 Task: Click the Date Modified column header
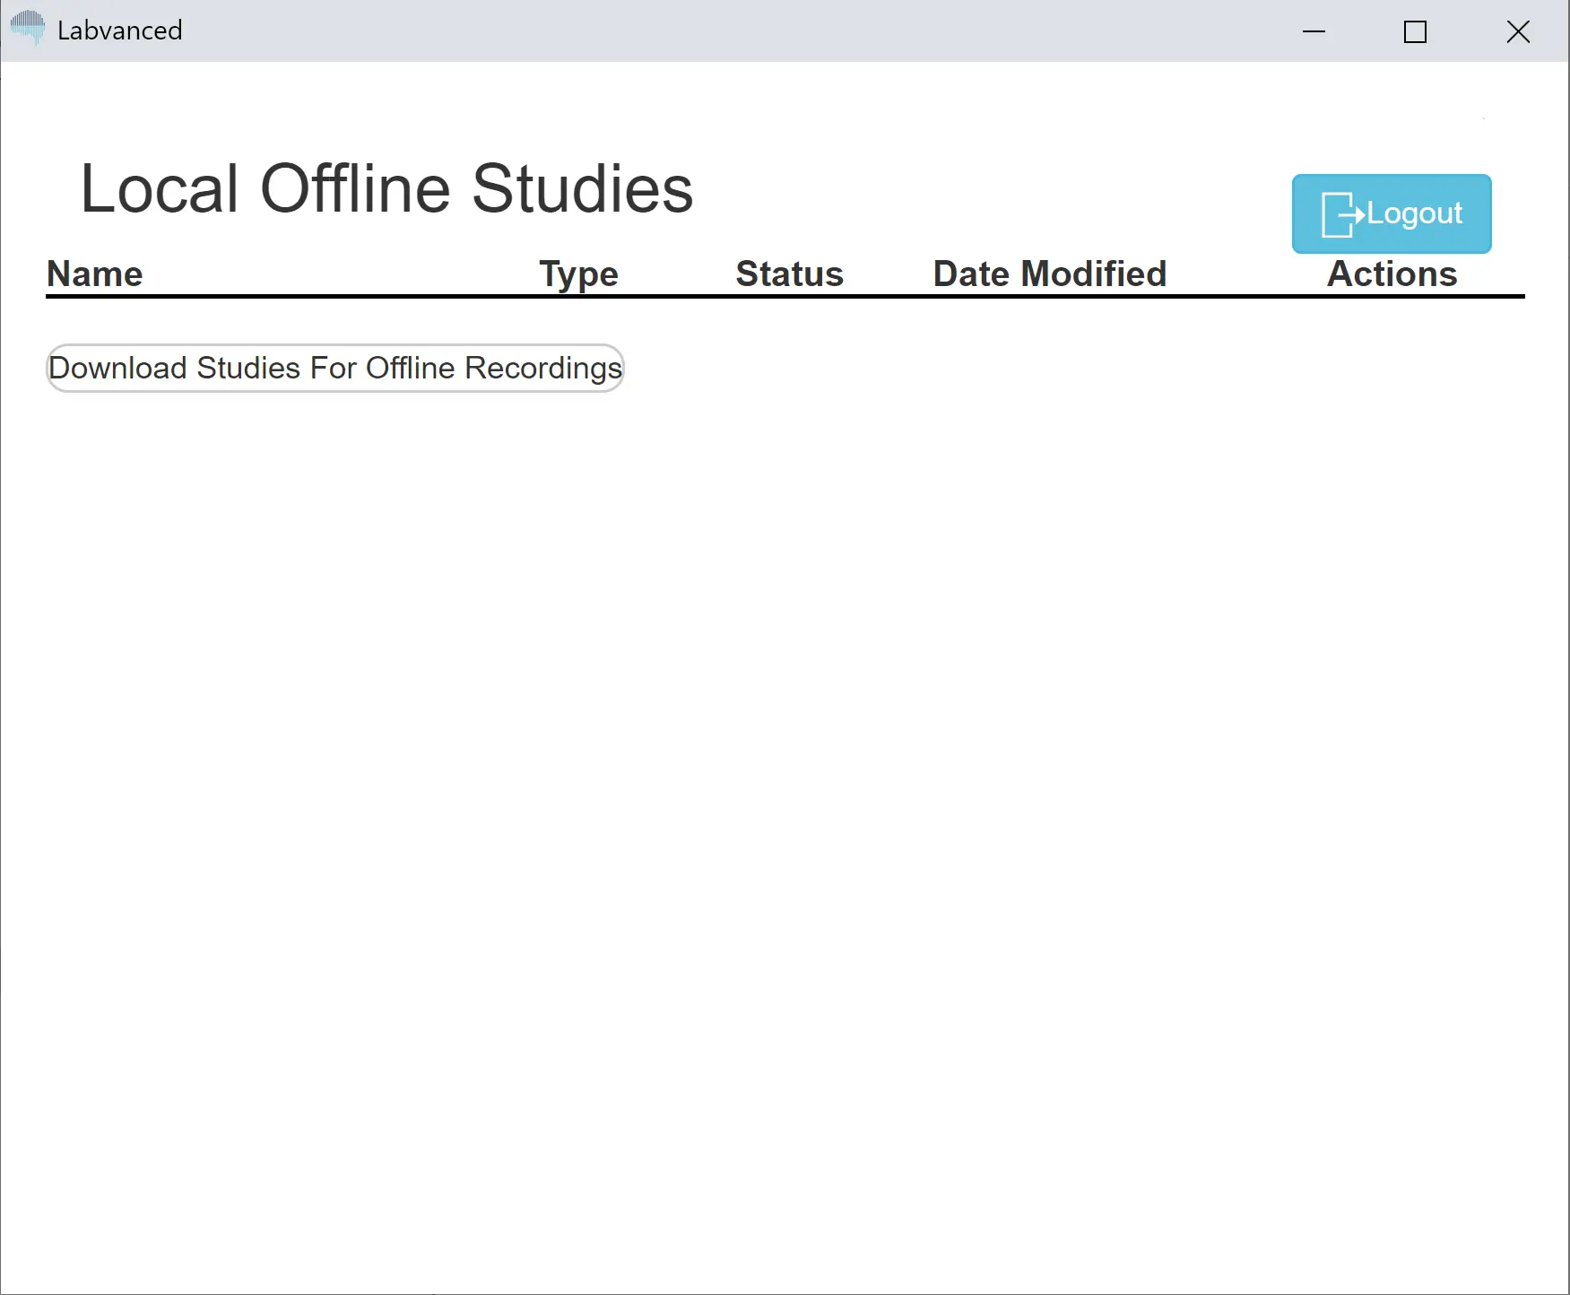[1050, 274]
